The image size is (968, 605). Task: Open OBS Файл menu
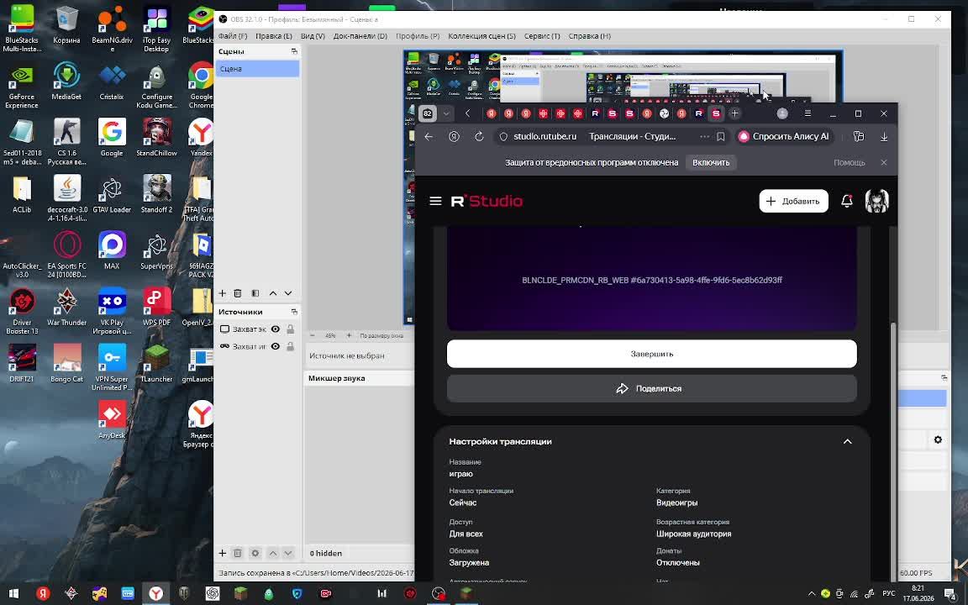pyautogui.click(x=233, y=36)
